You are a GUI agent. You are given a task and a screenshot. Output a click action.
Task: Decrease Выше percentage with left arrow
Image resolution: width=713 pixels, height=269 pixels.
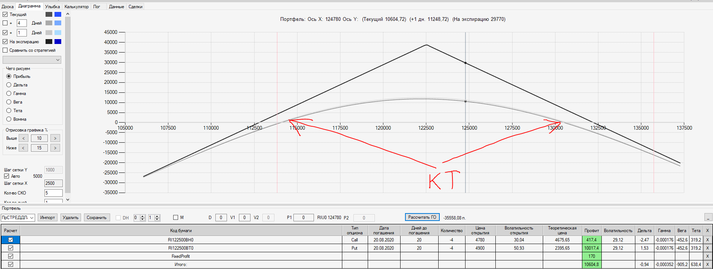(24, 138)
